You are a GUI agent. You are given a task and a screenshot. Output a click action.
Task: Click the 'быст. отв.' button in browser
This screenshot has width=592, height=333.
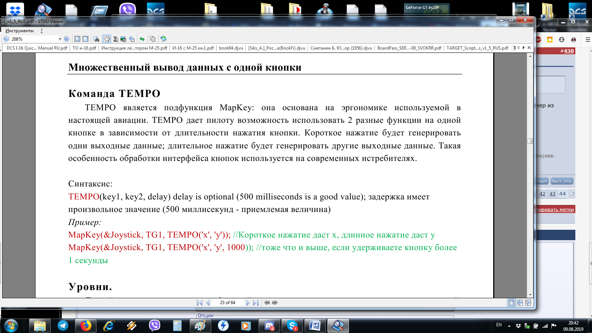point(562,181)
